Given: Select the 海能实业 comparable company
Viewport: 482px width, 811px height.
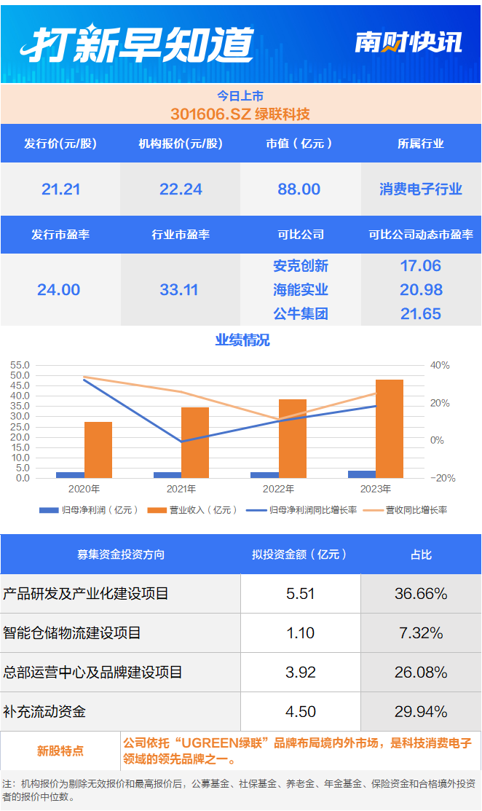Looking at the screenshot, I should pyautogui.click(x=301, y=290).
